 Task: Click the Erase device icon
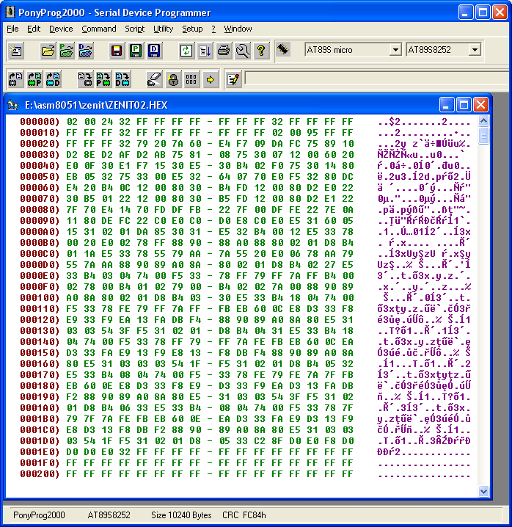154,80
